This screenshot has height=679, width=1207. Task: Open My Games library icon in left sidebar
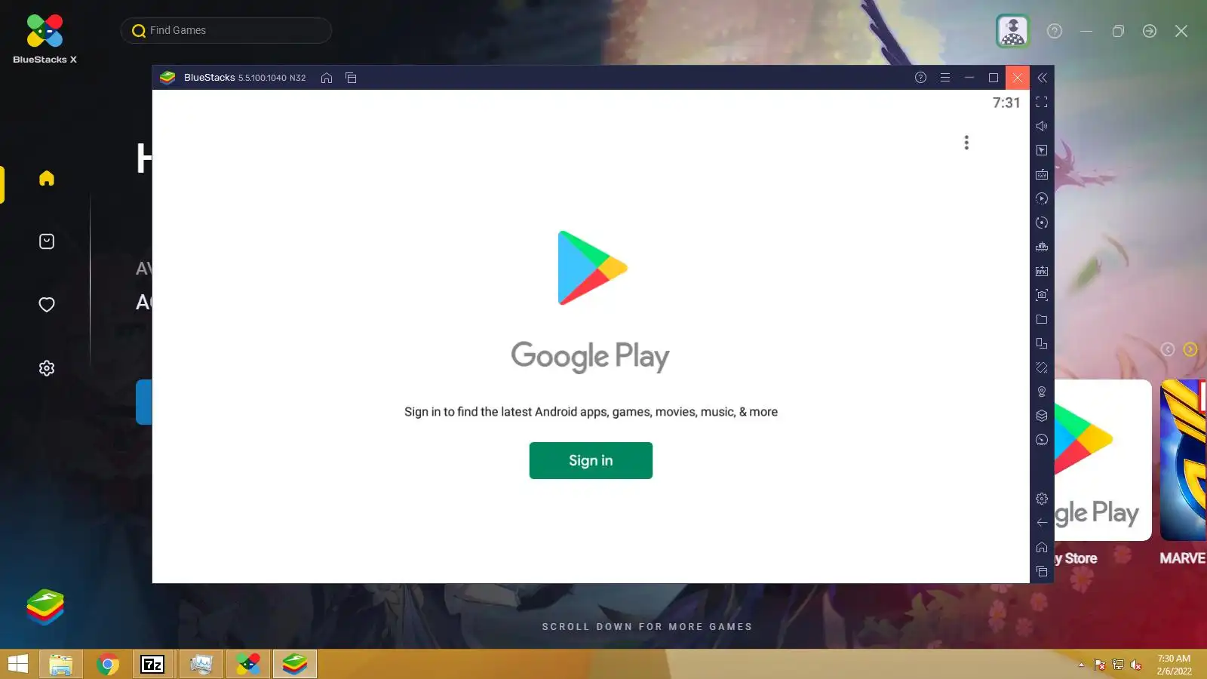pyautogui.click(x=47, y=241)
